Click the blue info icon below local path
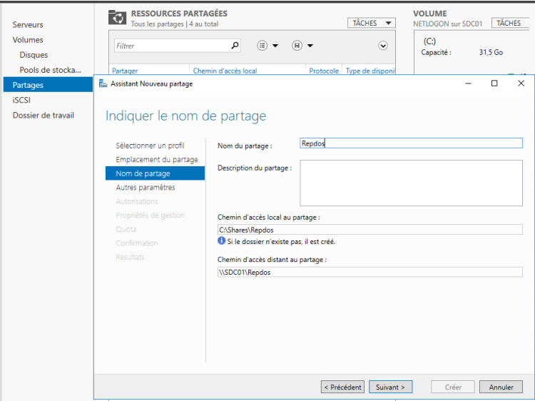This screenshot has width=535, height=401. click(222, 241)
